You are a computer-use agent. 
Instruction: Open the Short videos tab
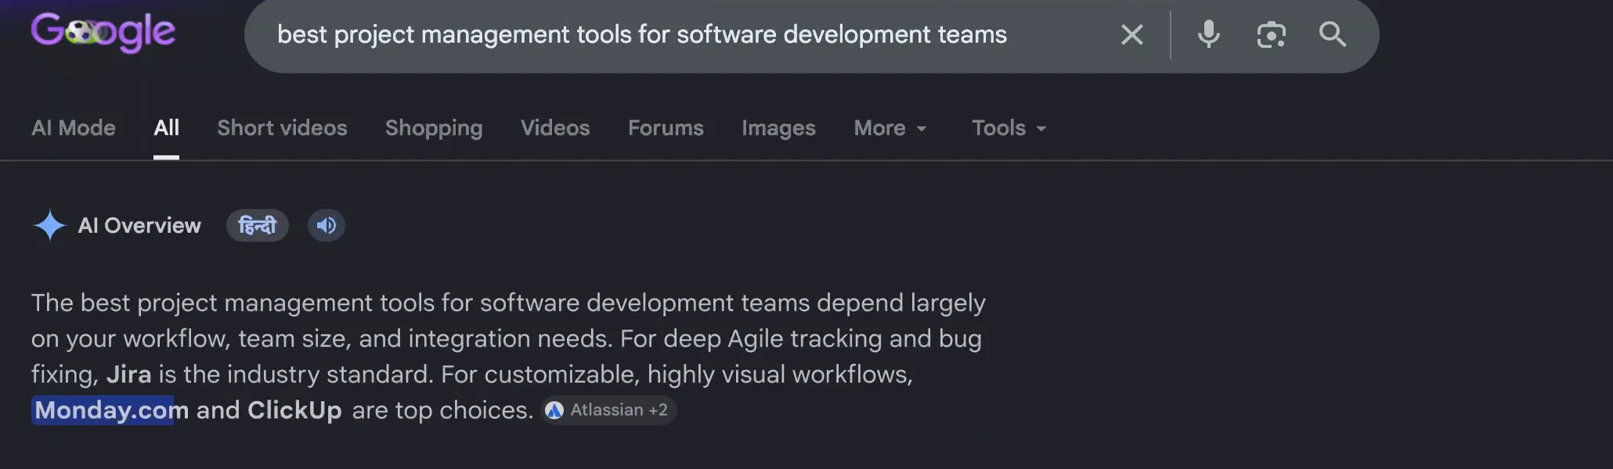tap(282, 127)
